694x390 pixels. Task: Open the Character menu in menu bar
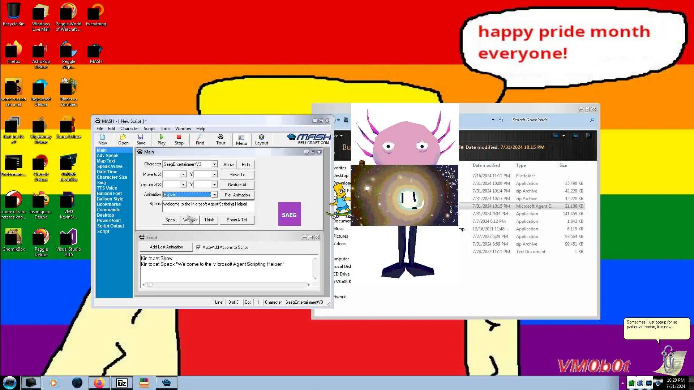click(x=129, y=129)
